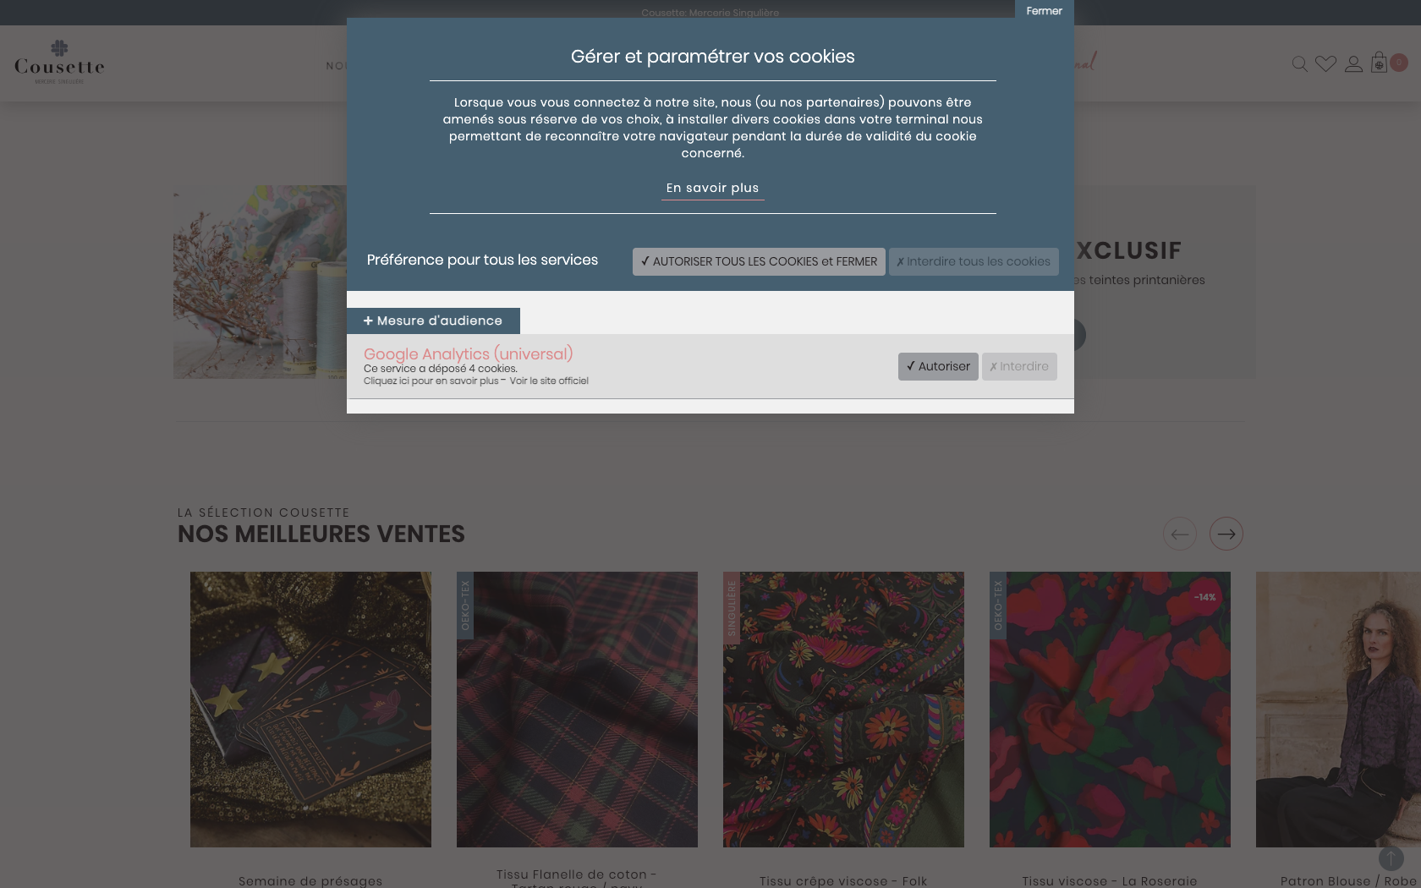Open the search icon
This screenshot has height=888, width=1421.
[x=1299, y=63]
